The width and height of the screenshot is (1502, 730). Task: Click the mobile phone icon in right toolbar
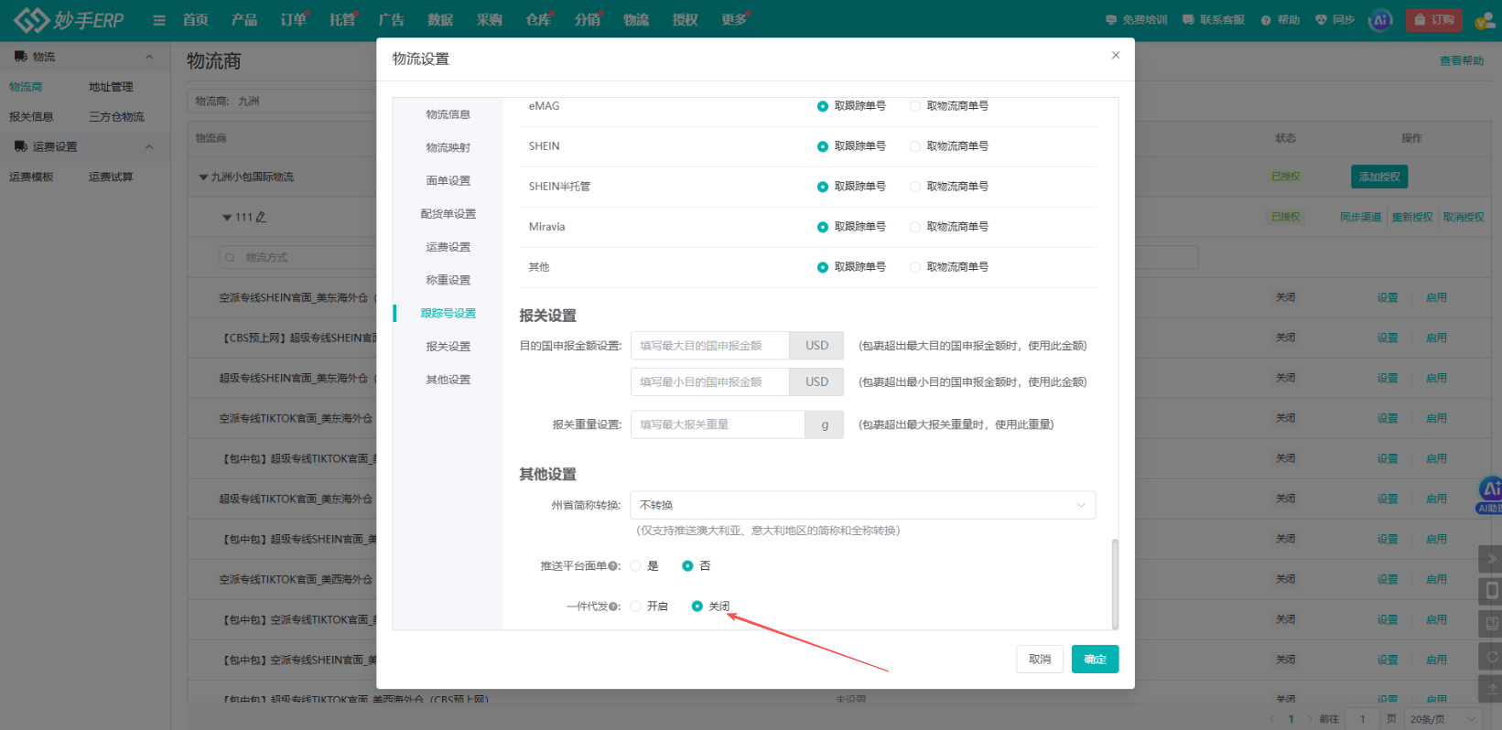tap(1491, 590)
